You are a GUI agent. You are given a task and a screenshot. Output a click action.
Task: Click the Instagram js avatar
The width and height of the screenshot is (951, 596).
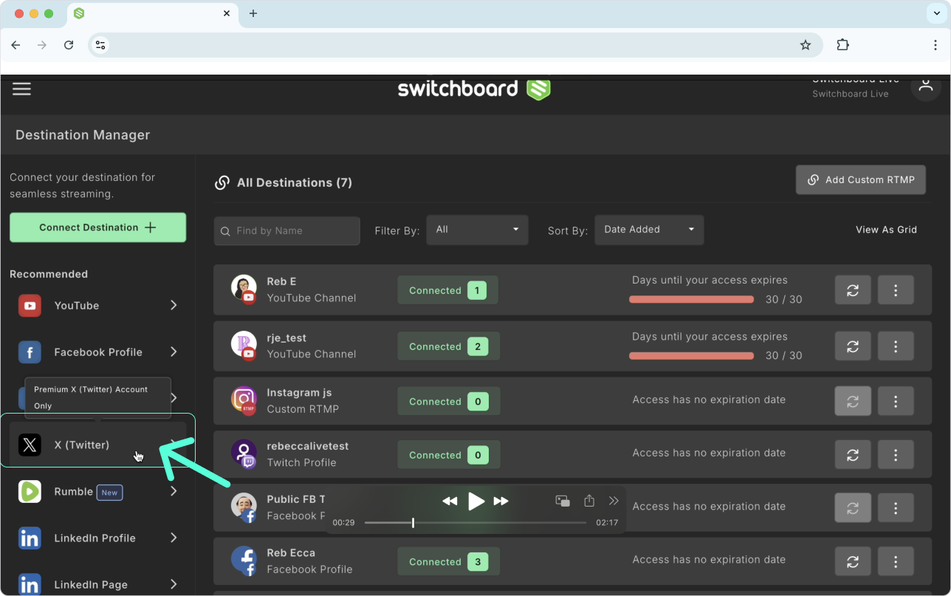[244, 401]
